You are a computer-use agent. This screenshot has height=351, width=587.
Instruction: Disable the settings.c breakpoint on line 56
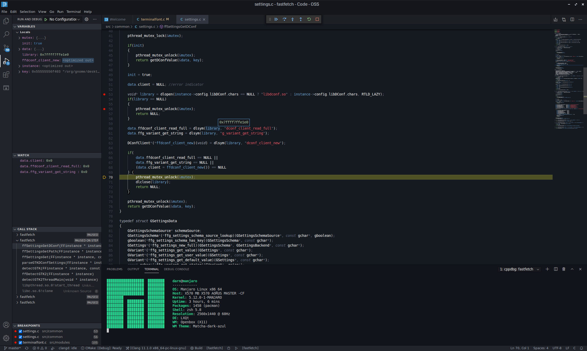[20, 337]
